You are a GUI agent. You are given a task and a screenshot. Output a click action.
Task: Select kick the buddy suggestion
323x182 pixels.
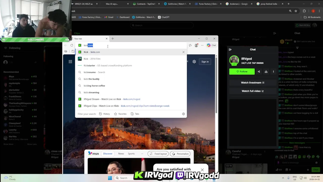131,79
